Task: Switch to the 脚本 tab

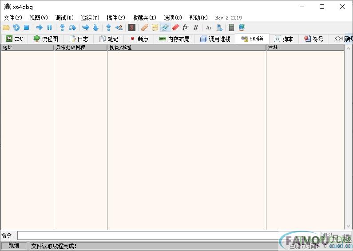Action: point(284,39)
